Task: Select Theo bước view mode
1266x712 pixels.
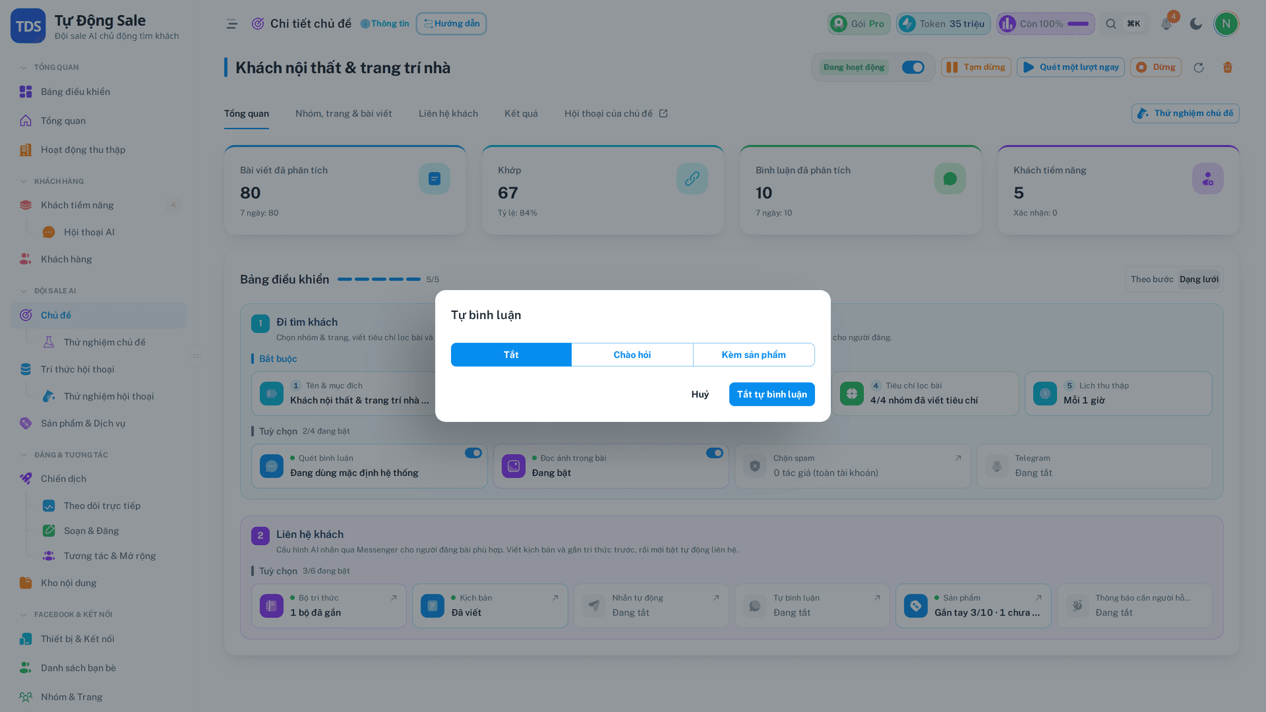Action: pos(1152,280)
